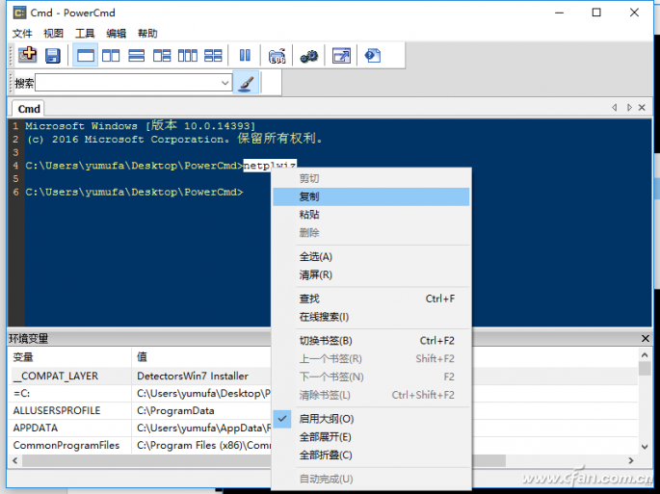Choose 粘贴 in the context menu
The width and height of the screenshot is (660, 494).
coord(371,215)
